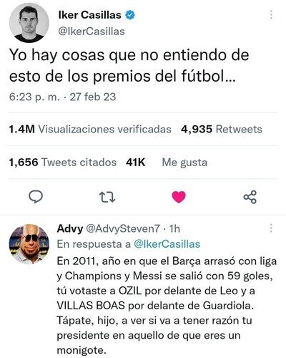Open Advy's reply text starting 'En 2011'
This screenshot has width=286, height=358.
167,306
